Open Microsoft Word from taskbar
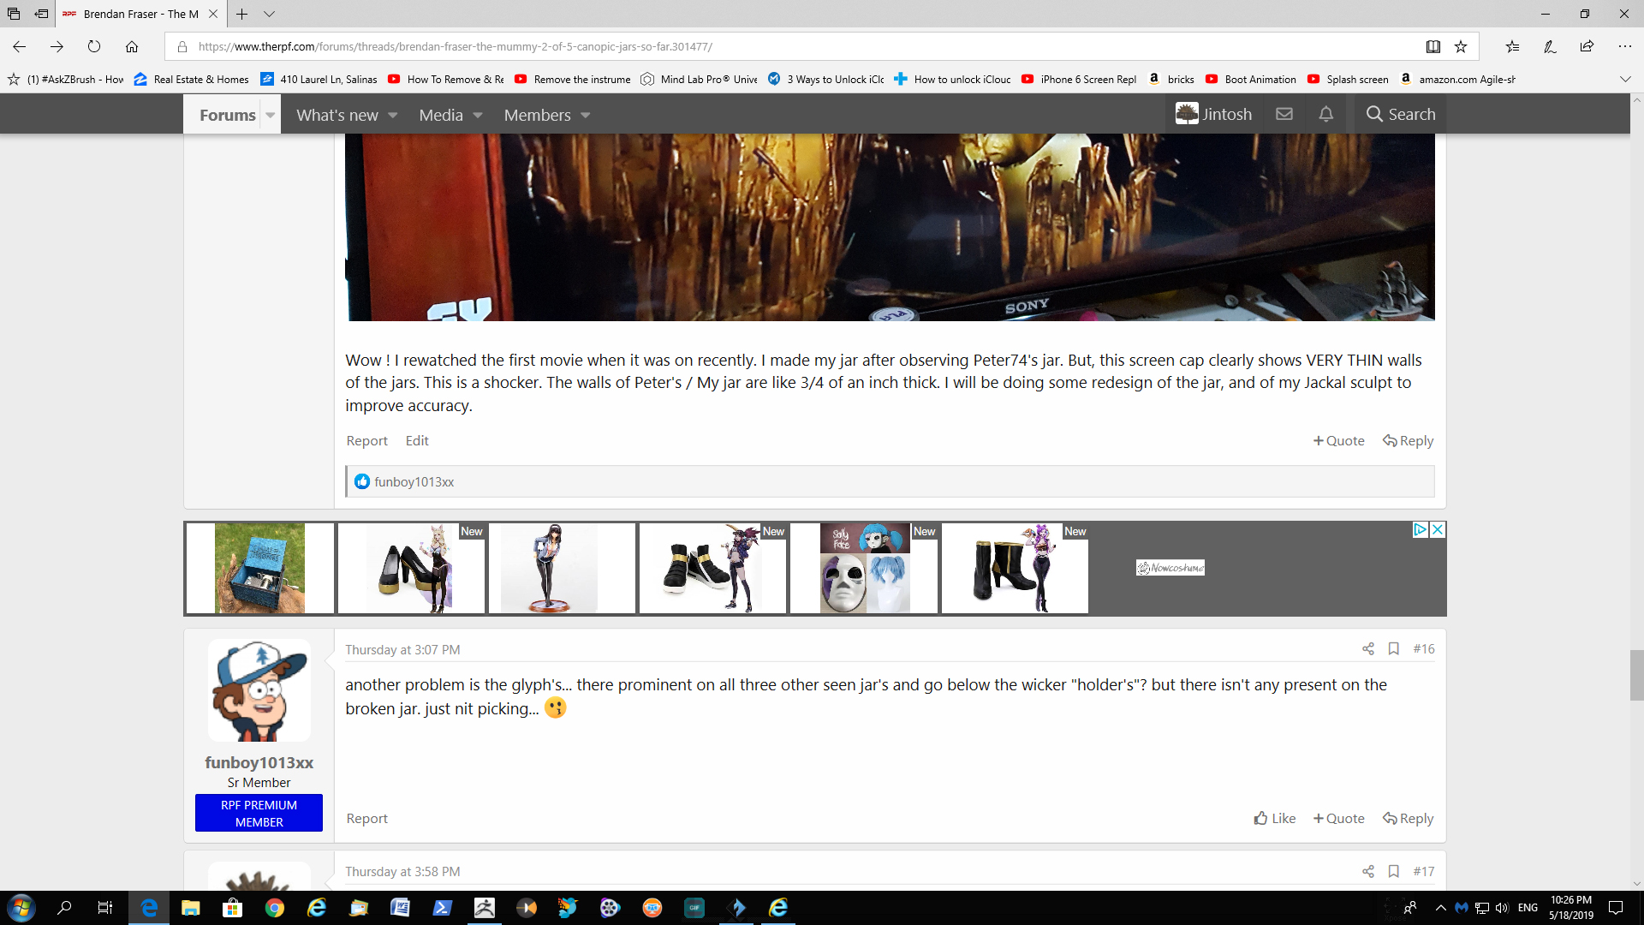This screenshot has width=1644, height=925. (400, 908)
